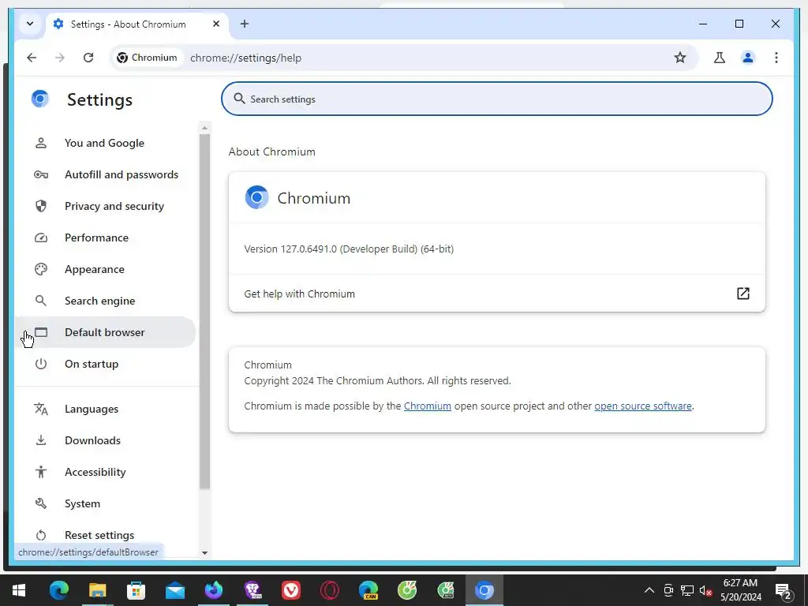This screenshot has width=808, height=606.
Task: Open Languages settings
Action: (105, 409)
